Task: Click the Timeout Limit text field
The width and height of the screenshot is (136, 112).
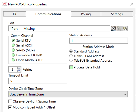Action: pos(38,81)
